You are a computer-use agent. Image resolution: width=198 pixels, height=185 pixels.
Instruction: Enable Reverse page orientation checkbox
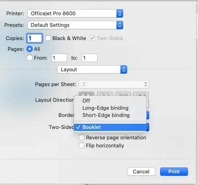82,137
